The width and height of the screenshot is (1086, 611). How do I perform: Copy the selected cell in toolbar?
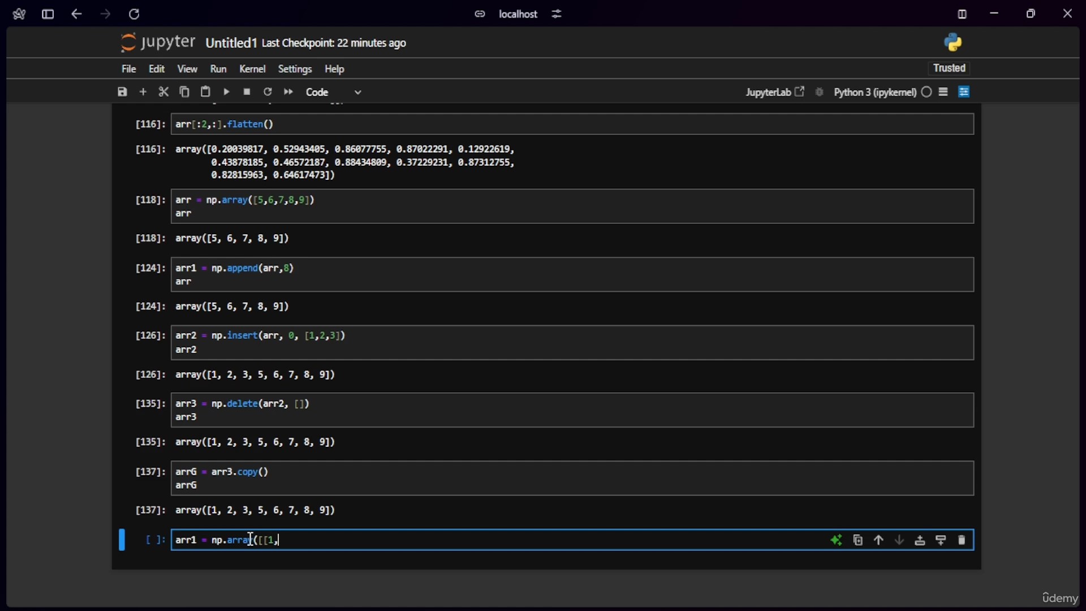(x=184, y=92)
